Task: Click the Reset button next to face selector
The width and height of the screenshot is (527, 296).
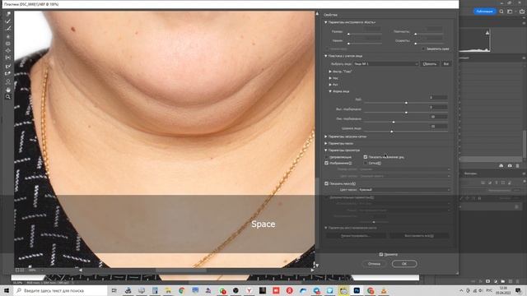Action: tap(430, 64)
